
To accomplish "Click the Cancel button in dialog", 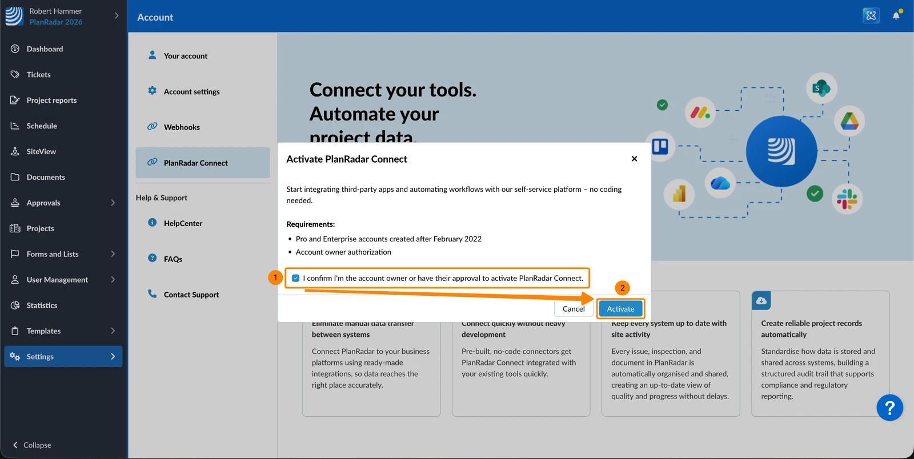I will click(x=574, y=309).
